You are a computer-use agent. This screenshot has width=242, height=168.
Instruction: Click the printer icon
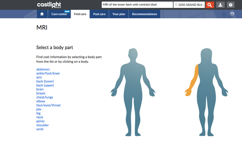click(x=232, y=14)
